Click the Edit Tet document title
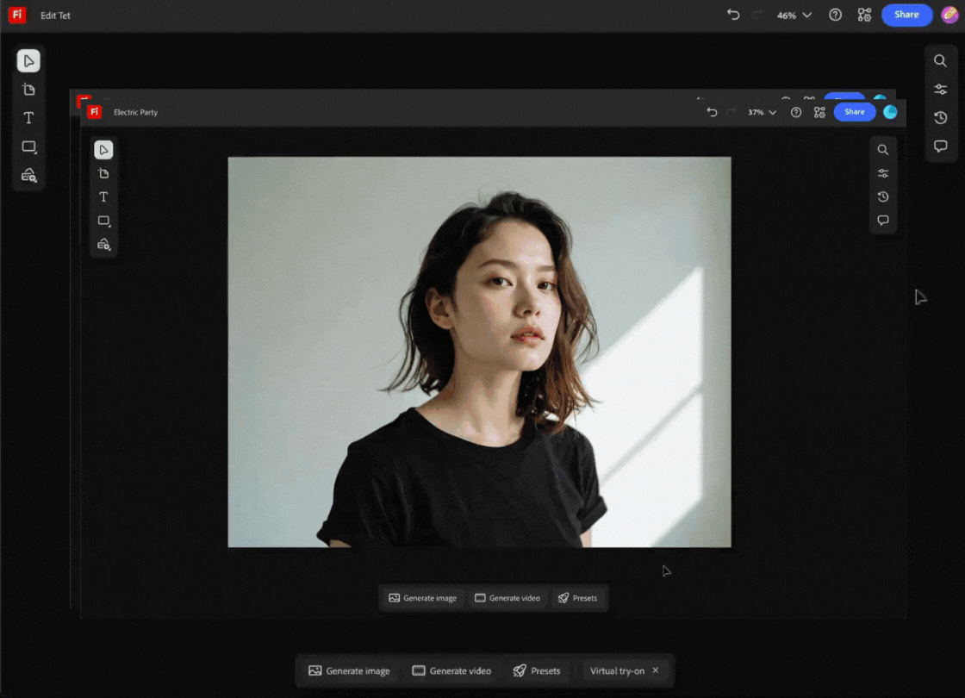Screen dimensions: 965x698 tap(55, 16)
